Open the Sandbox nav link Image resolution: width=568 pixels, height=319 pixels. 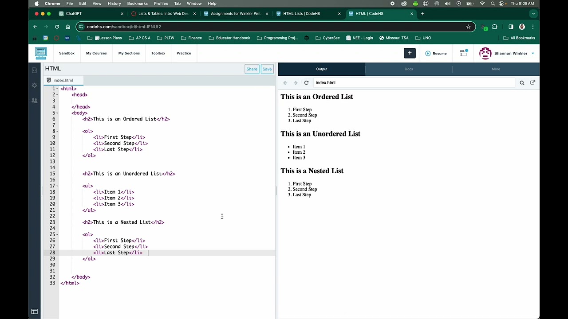coord(67,53)
